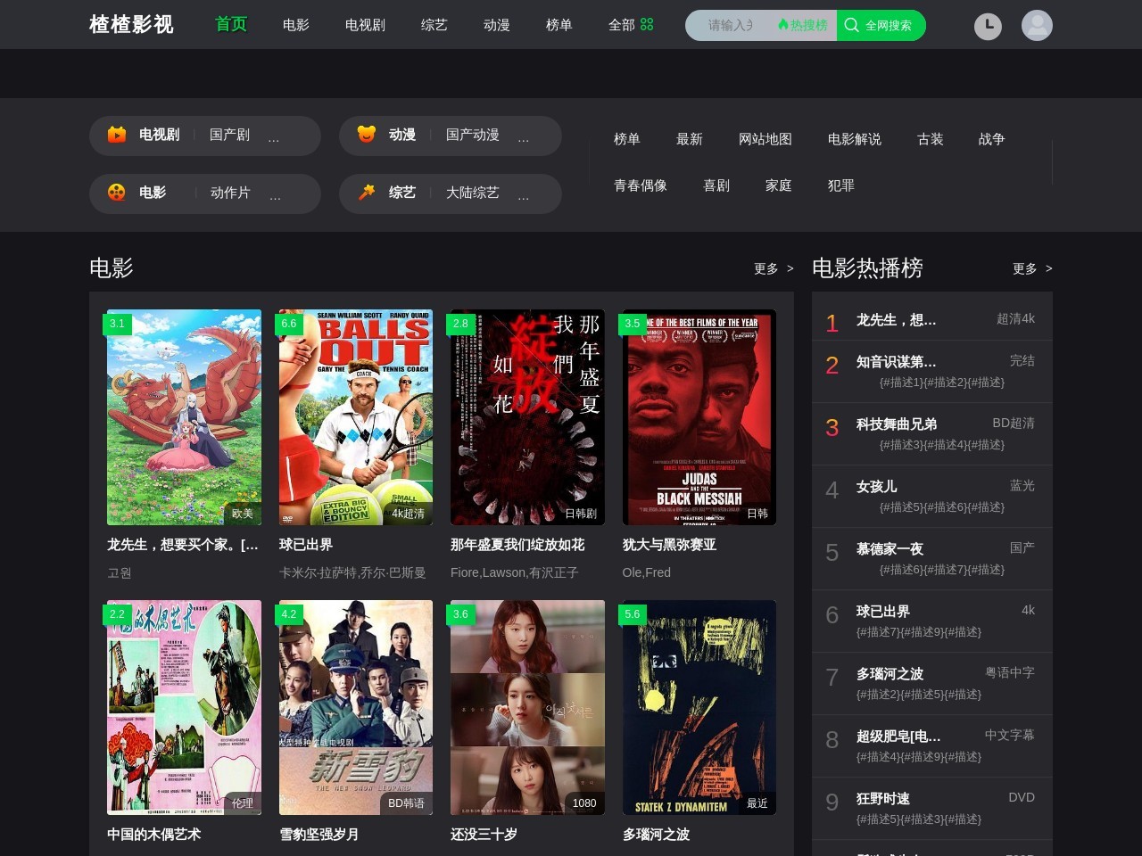1142x856 pixels.
Task: Click the variety show microphone icon
Action: (x=367, y=193)
